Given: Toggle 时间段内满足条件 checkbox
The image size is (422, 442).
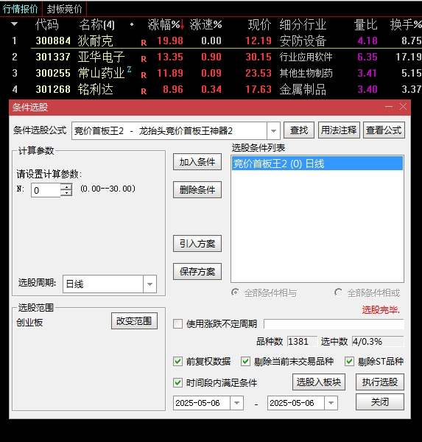Looking at the screenshot, I should pyautogui.click(x=177, y=382).
